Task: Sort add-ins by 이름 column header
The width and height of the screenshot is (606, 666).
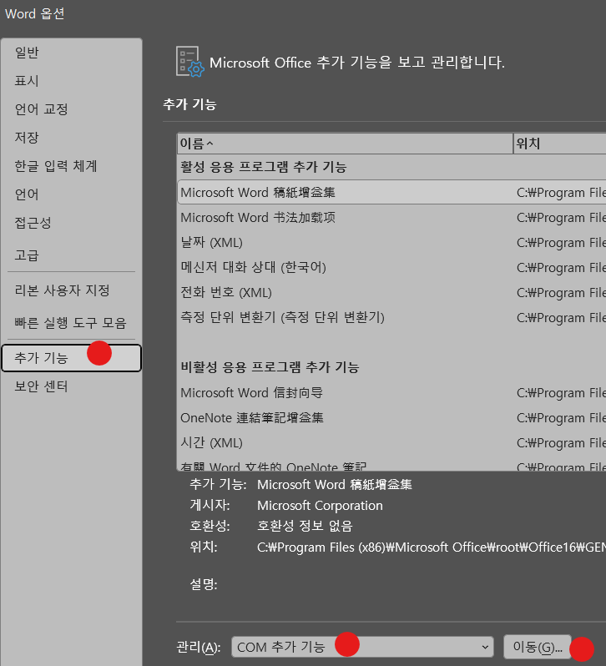Action: point(345,144)
